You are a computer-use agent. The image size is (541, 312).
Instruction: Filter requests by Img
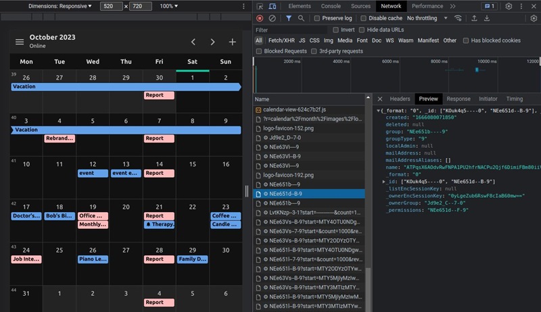[329, 41]
